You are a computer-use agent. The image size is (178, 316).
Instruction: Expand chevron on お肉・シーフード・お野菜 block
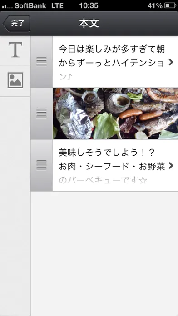click(171, 166)
